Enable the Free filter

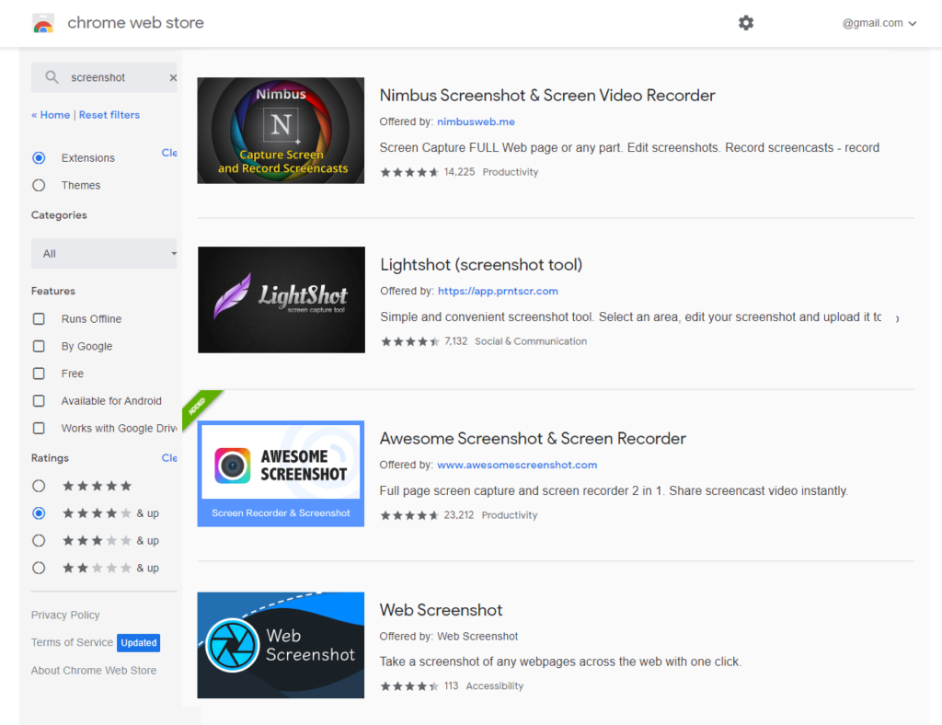point(39,374)
